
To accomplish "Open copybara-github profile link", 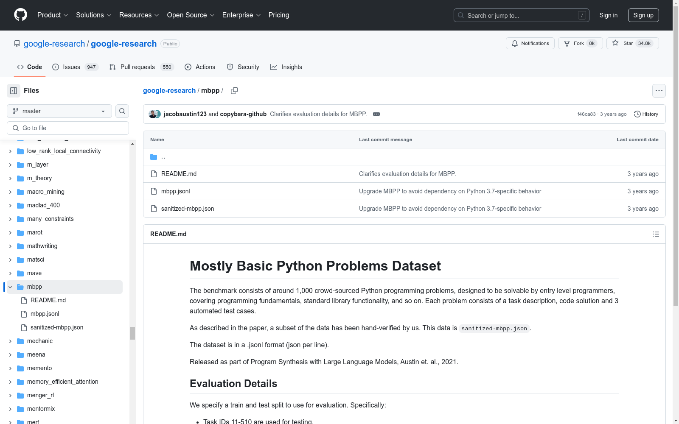I will tap(243, 114).
